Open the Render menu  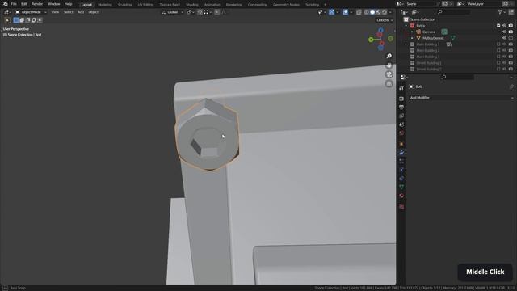point(37,4)
